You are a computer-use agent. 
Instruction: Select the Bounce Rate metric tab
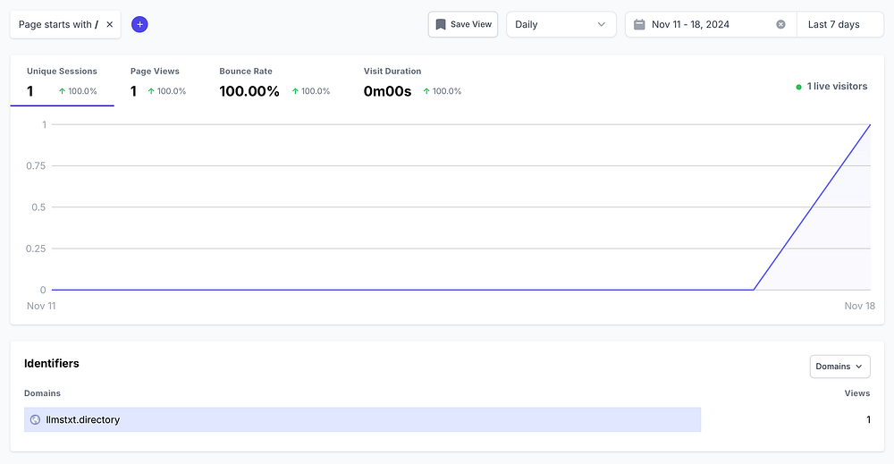tap(274, 81)
